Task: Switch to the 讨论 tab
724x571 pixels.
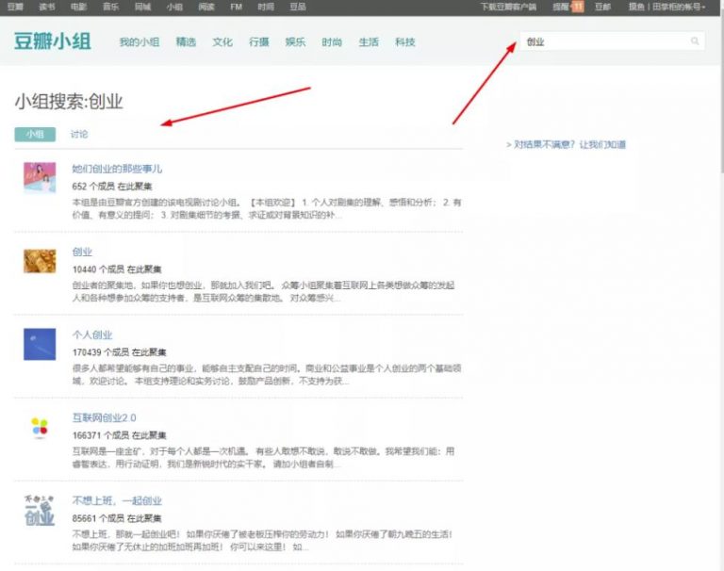Action: click(x=79, y=135)
